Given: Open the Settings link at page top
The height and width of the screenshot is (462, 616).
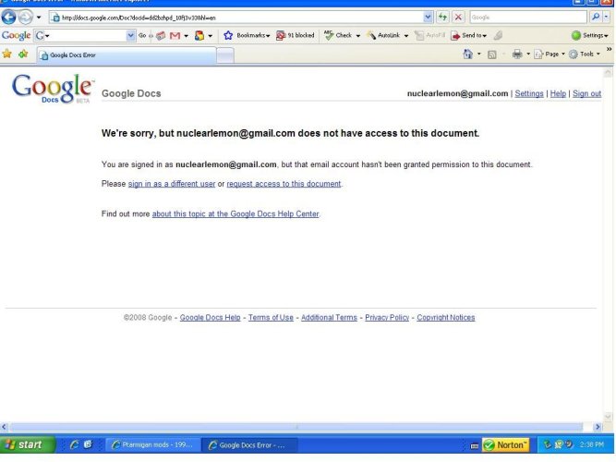Looking at the screenshot, I should [529, 93].
